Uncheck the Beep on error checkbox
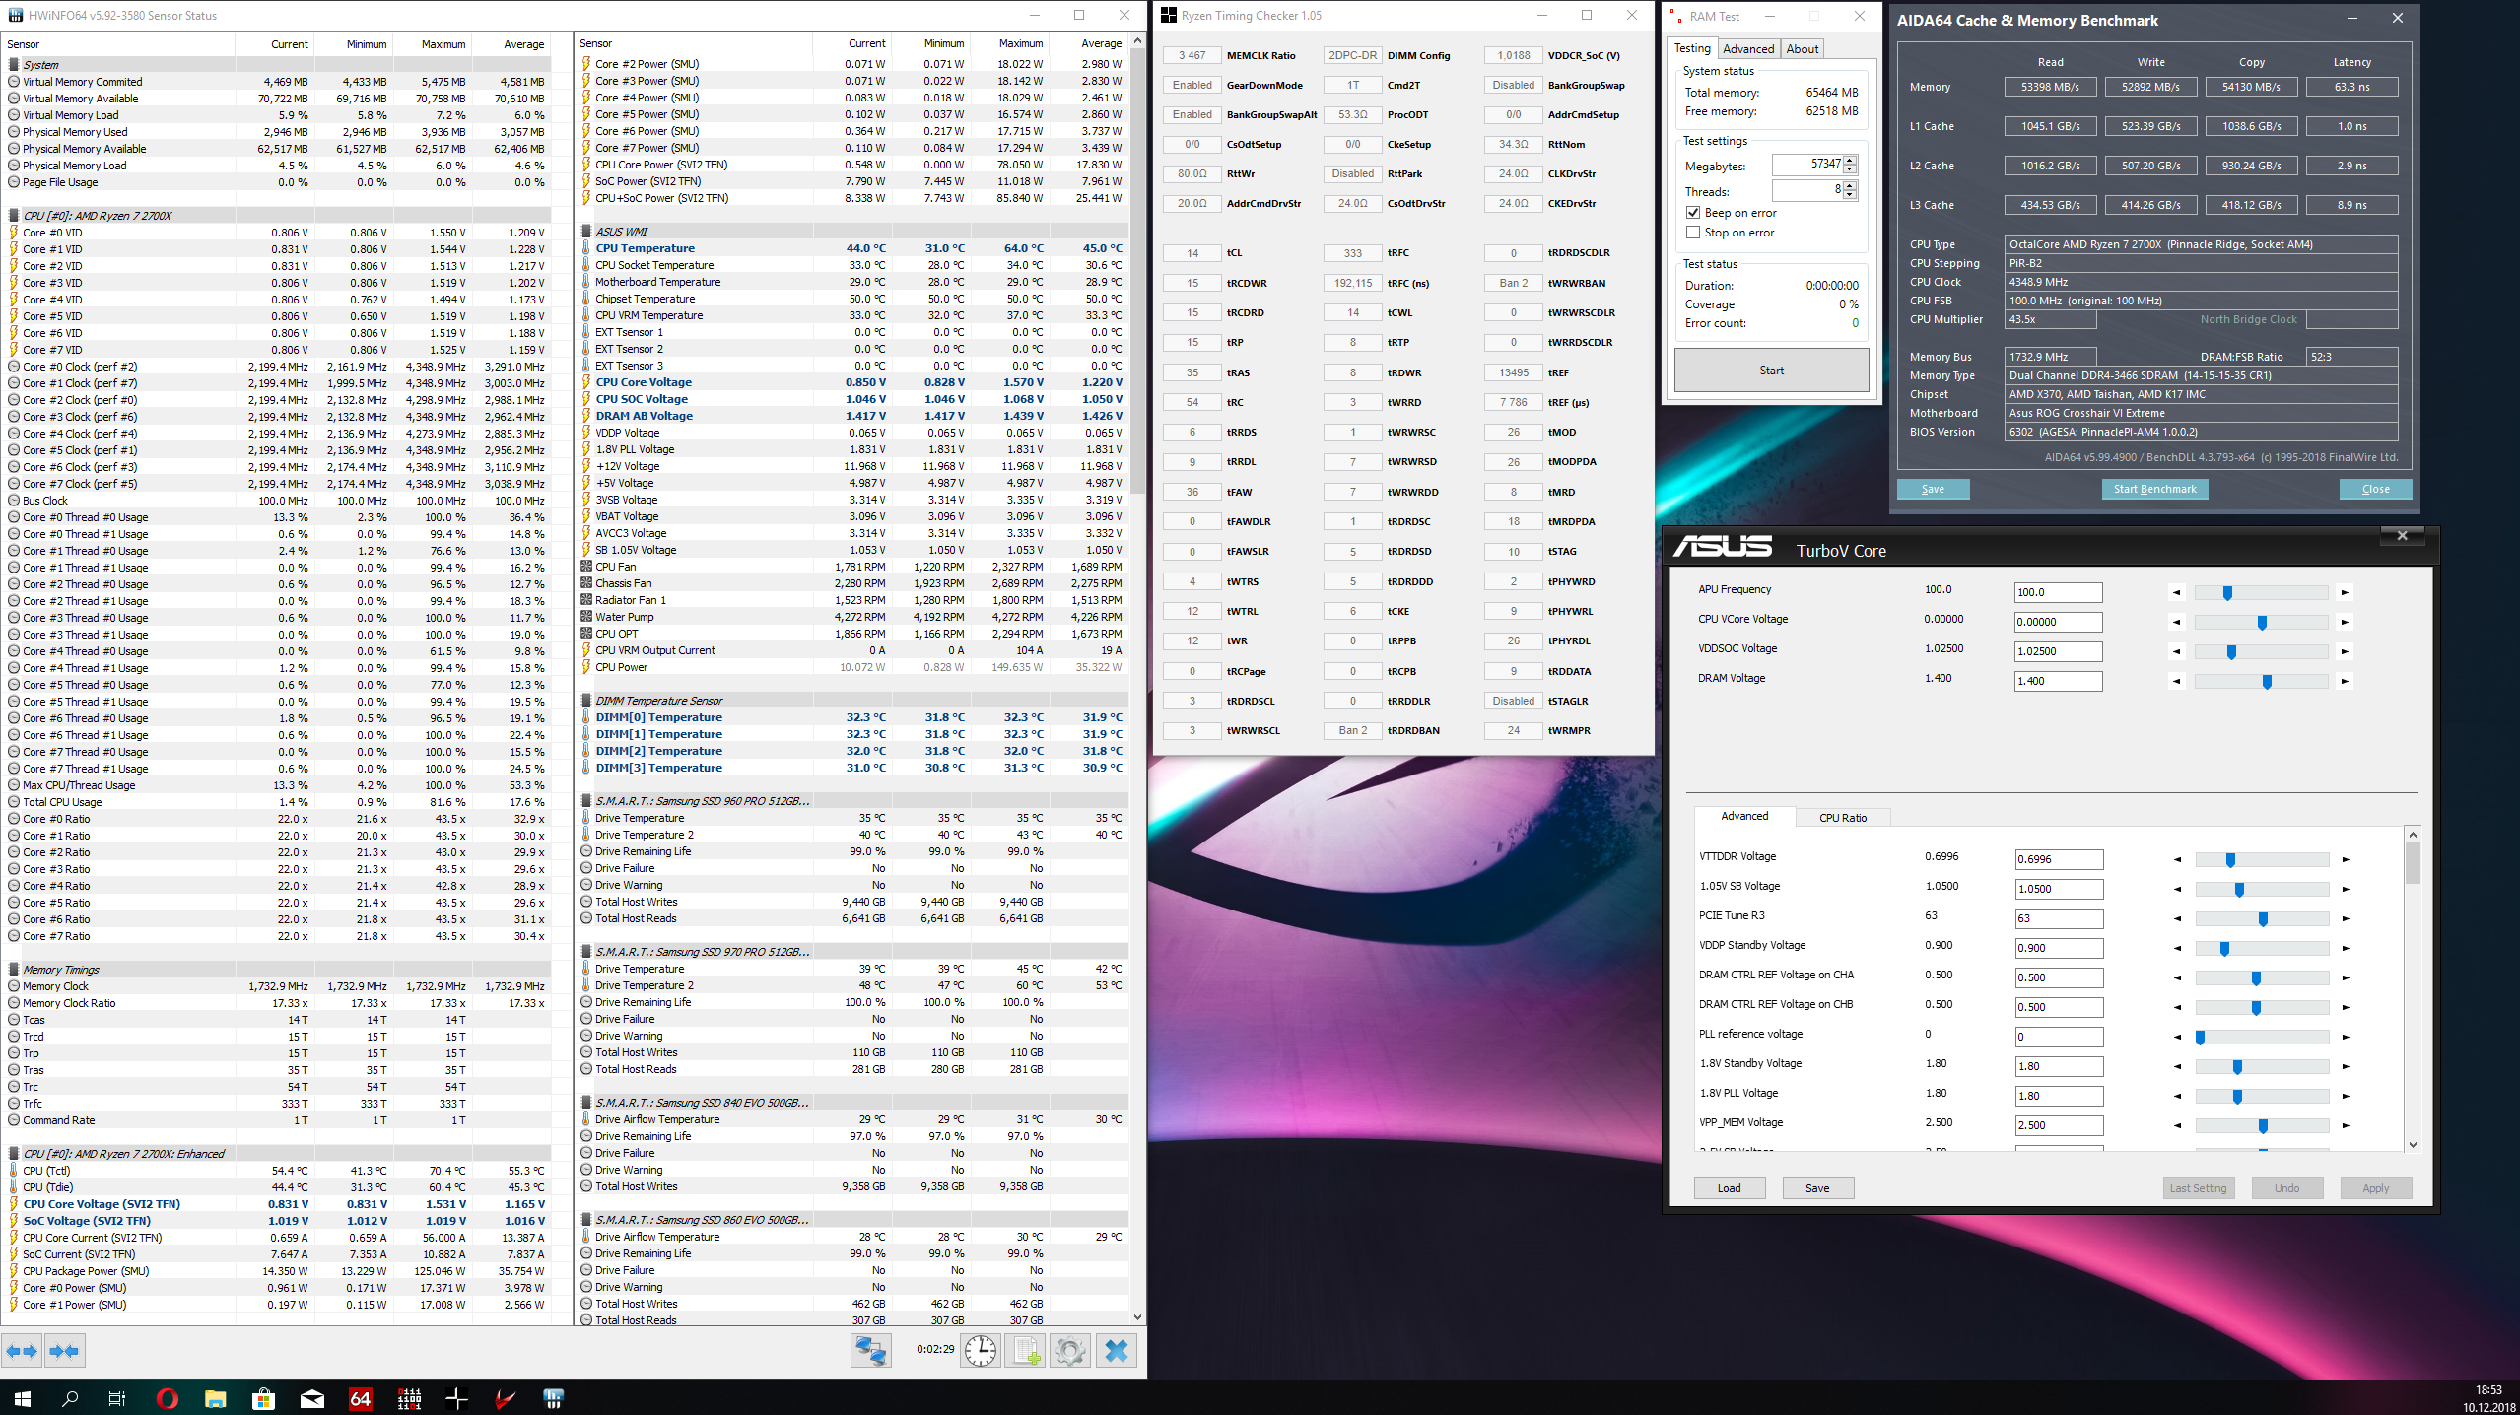 (1693, 213)
